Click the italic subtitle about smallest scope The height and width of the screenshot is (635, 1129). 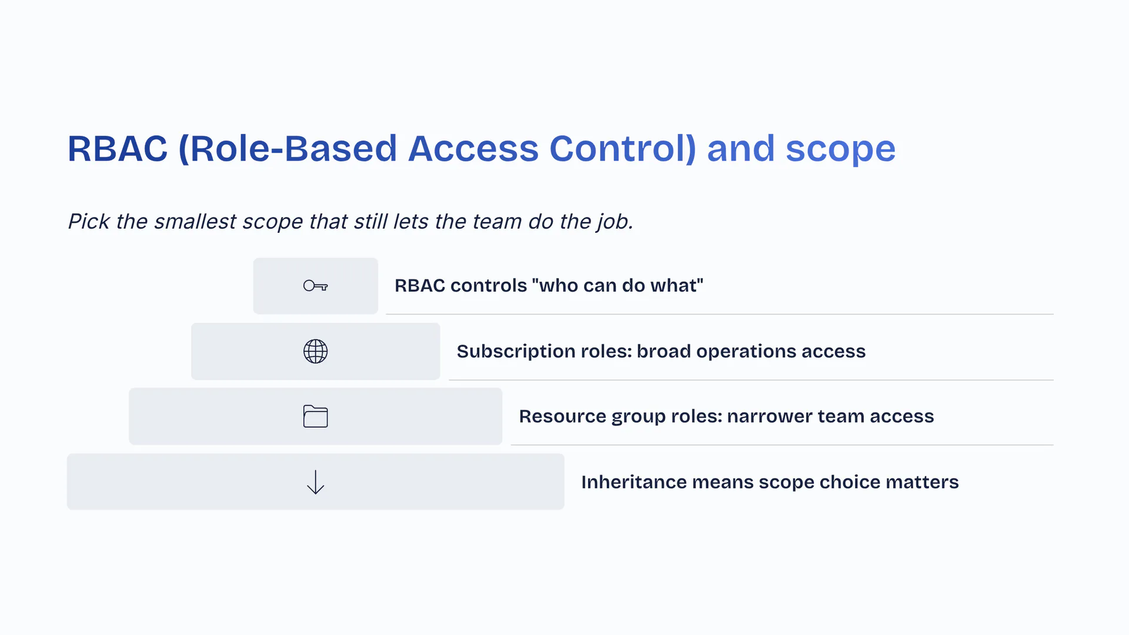(x=350, y=222)
